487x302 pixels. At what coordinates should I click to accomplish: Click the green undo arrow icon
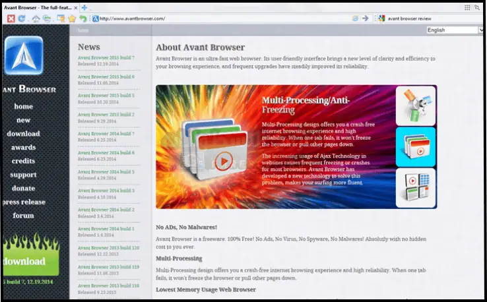coord(82,18)
